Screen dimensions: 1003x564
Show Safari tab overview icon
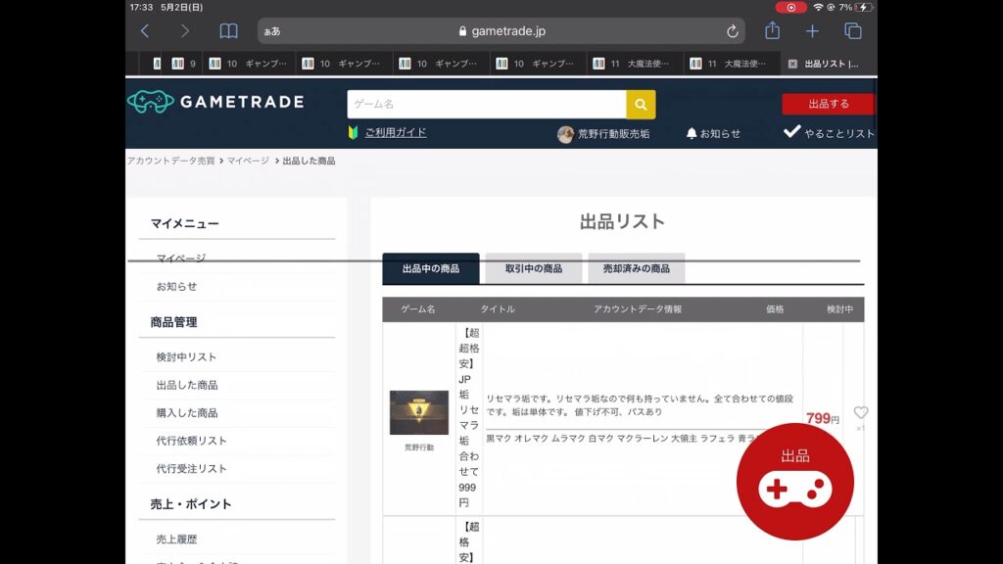852,30
